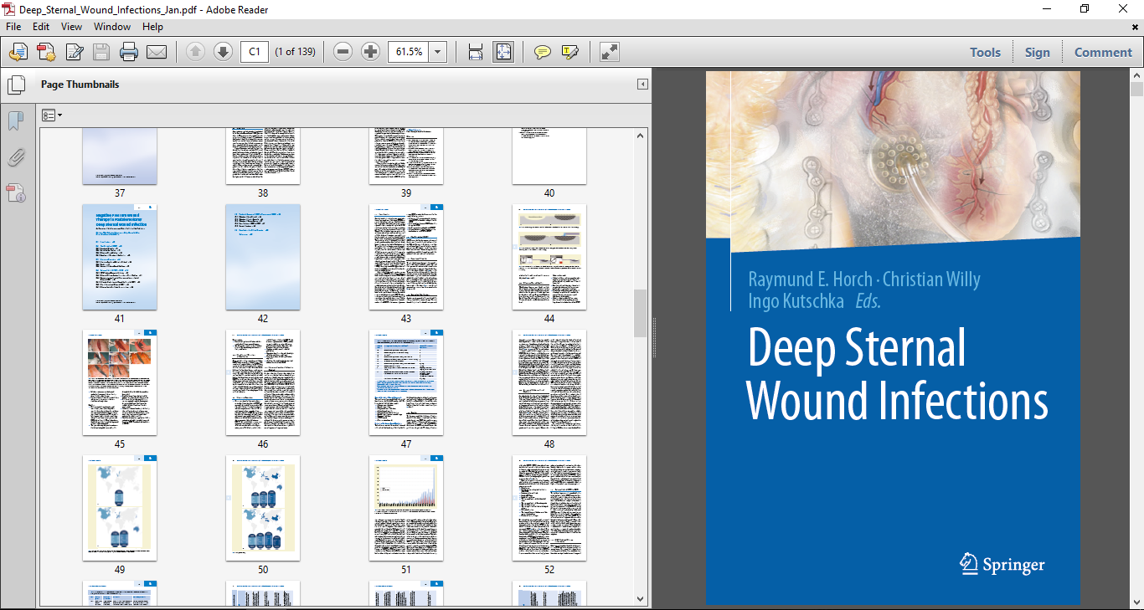Collapse the thumbnails panel with arrow button
Viewport: 1144px width, 610px height.
[642, 85]
